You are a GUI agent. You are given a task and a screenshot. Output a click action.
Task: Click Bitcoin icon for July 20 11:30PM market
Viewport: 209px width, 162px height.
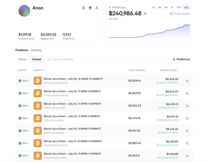click(37, 156)
